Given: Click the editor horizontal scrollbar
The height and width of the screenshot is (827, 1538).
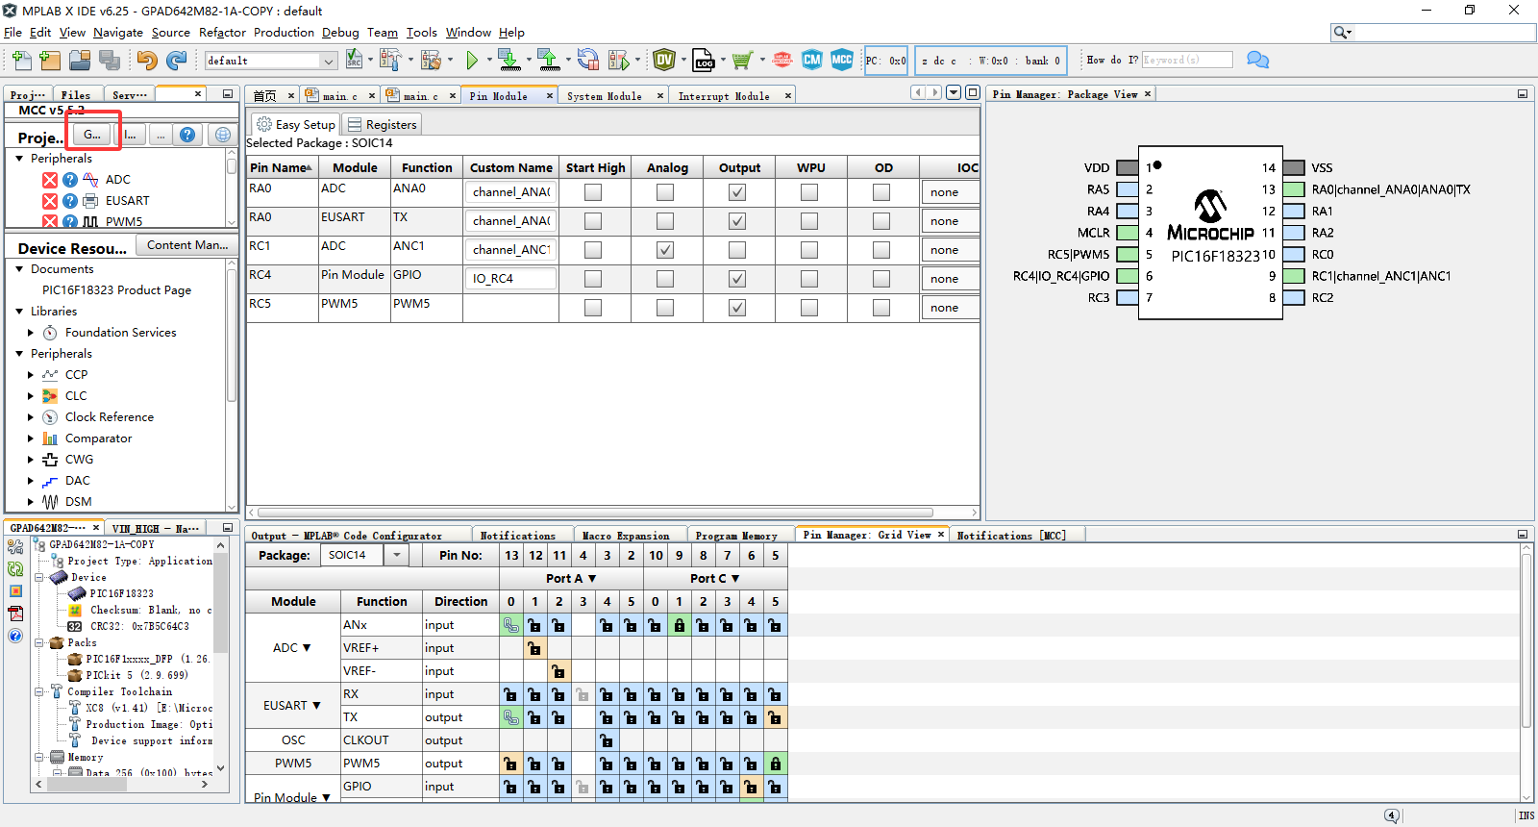Looking at the screenshot, I should (x=596, y=513).
